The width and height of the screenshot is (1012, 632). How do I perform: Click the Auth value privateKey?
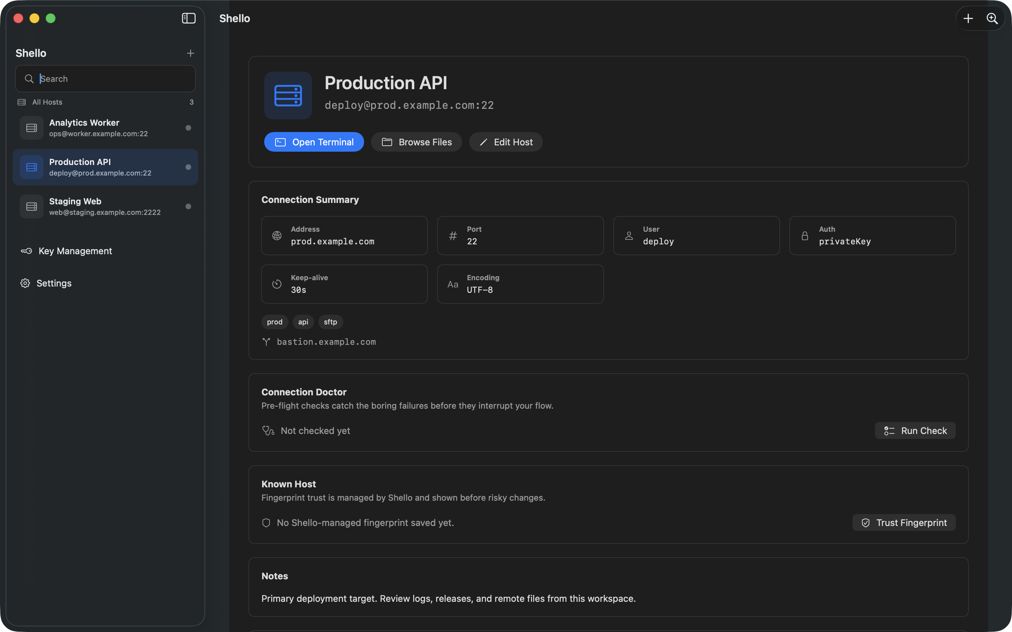tap(845, 242)
